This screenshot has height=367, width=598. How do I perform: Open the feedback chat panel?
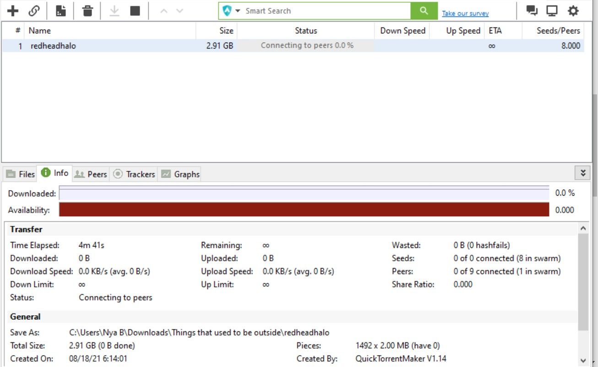pyautogui.click(x=532, y=10)
